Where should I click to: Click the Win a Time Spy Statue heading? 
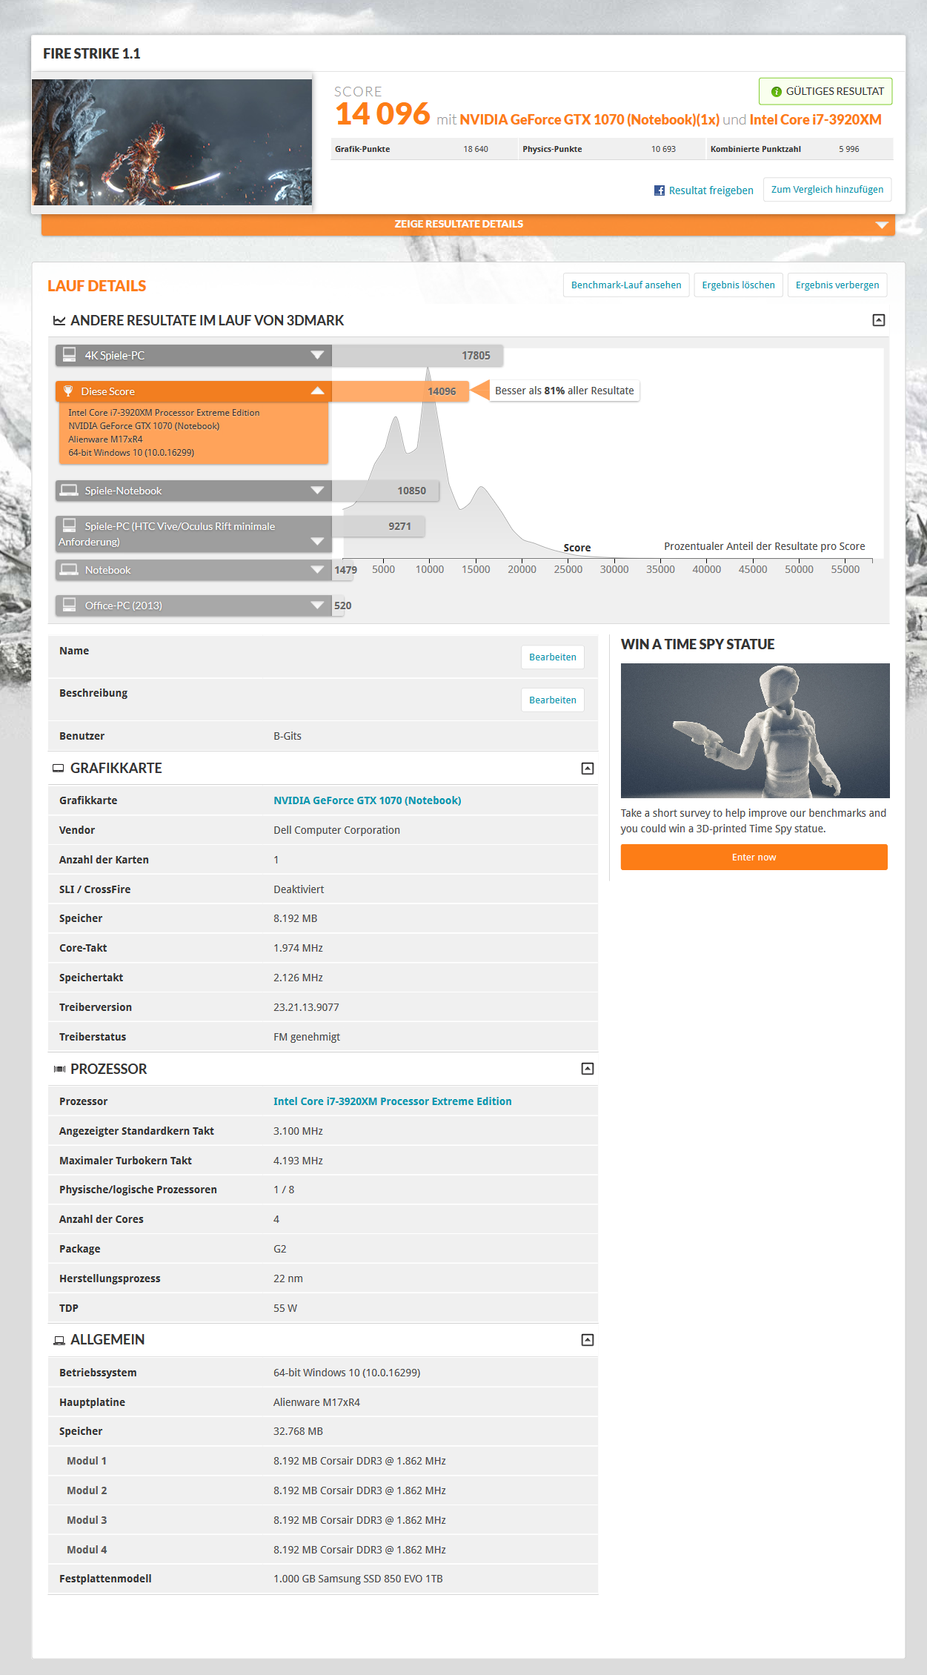tap(697, 645)
